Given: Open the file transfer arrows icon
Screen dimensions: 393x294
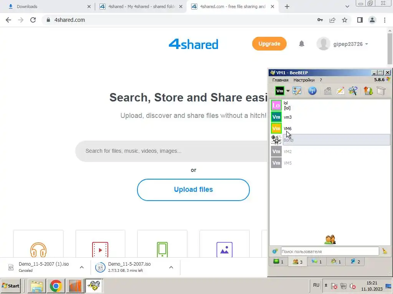Looking at the screenshot, I should click(368, 91).
